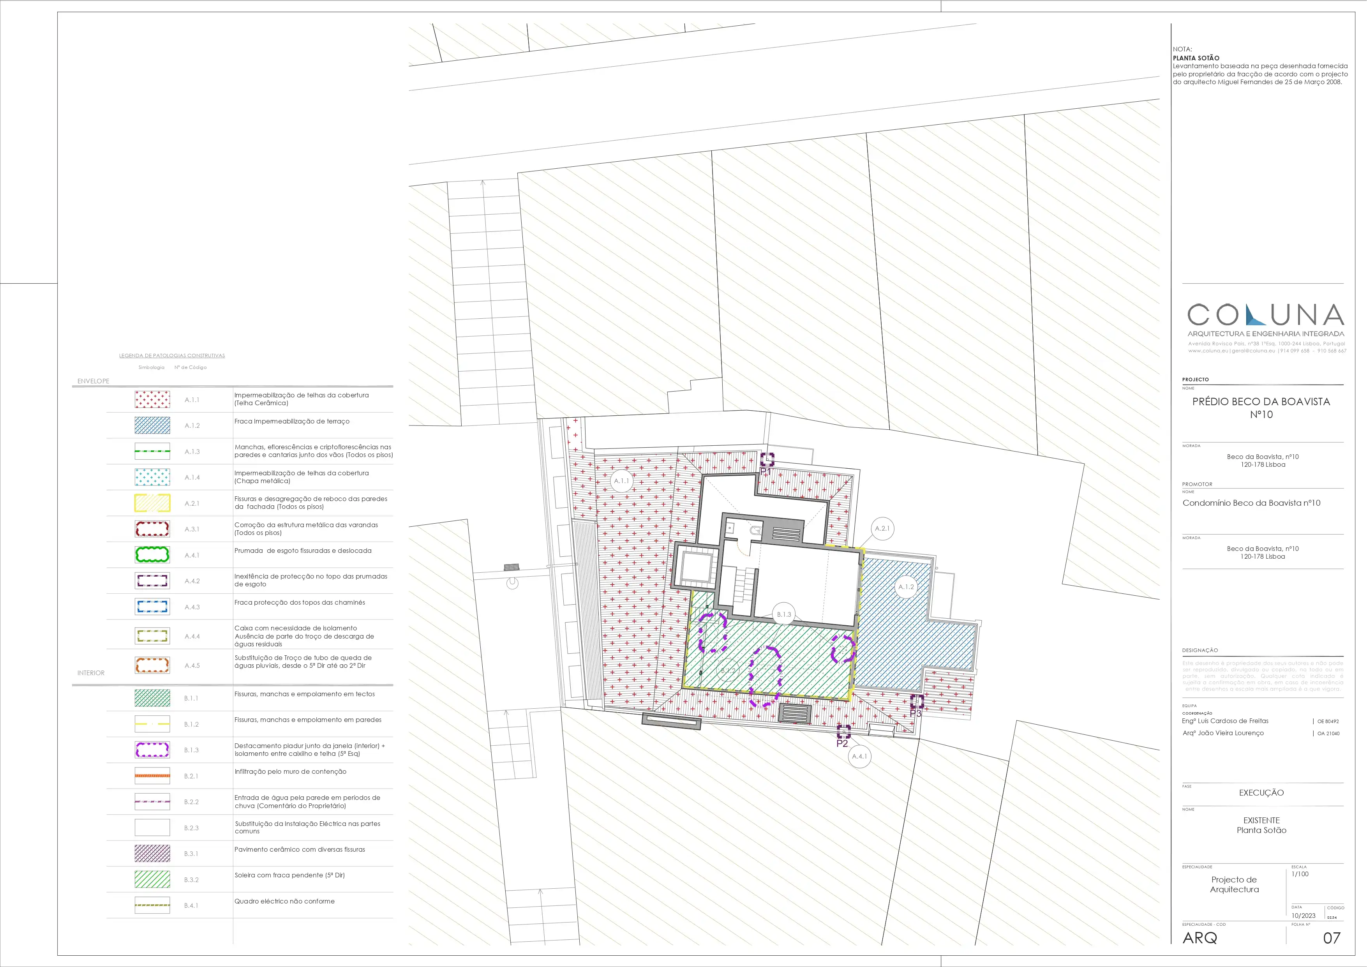Select the blue hatched A.1.2 legend swatch

click(152, 425)
